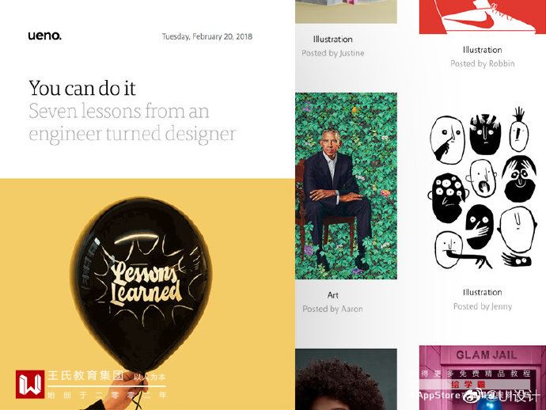
Task: Click 'Seven lessons from an engineer' subtitle
Action: point(132,122)
